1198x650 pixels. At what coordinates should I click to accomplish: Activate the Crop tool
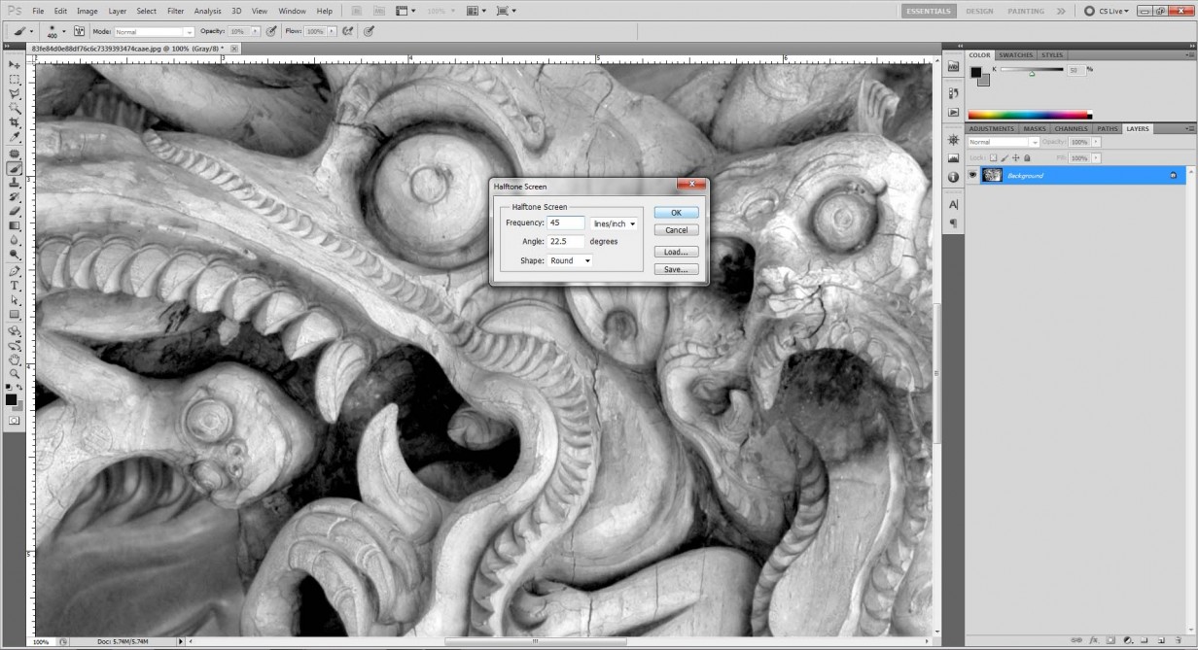(14, 122)
